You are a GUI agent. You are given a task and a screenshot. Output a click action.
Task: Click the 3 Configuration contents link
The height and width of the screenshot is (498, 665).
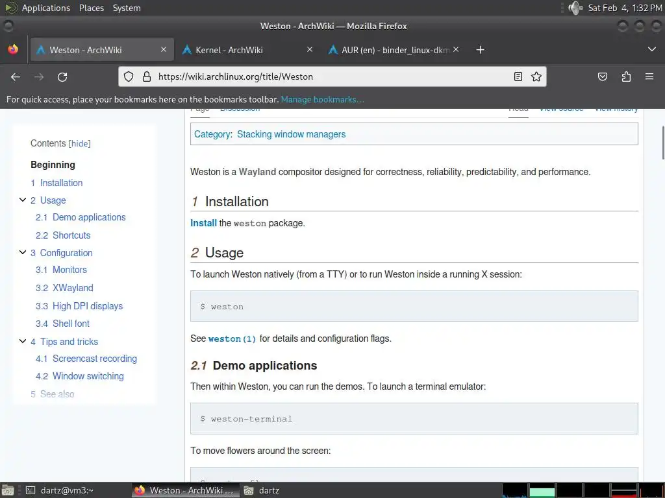(62, 253)
